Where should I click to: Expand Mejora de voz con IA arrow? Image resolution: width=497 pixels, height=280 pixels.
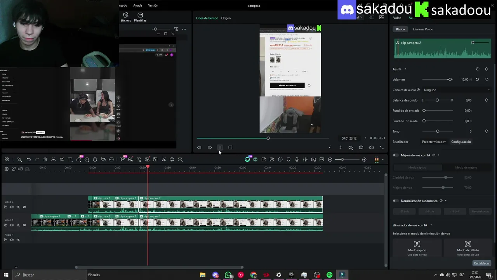(438, 155)
